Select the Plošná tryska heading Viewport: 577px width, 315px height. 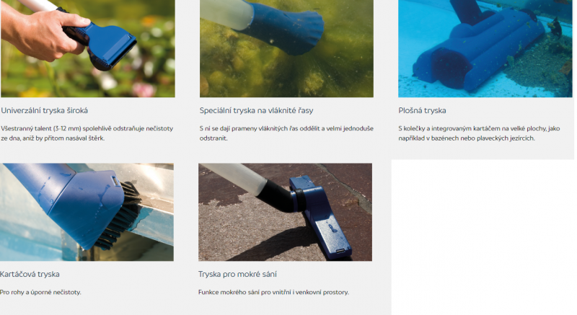(x=422, y=110)
